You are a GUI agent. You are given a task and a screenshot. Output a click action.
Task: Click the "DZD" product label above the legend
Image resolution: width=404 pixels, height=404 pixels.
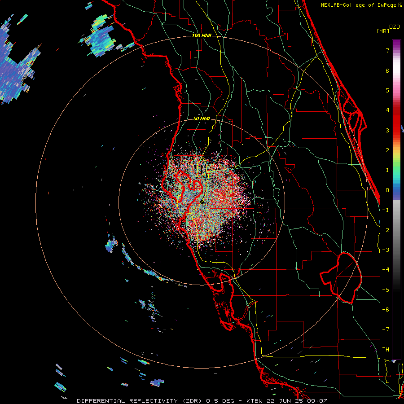point(395,27)
